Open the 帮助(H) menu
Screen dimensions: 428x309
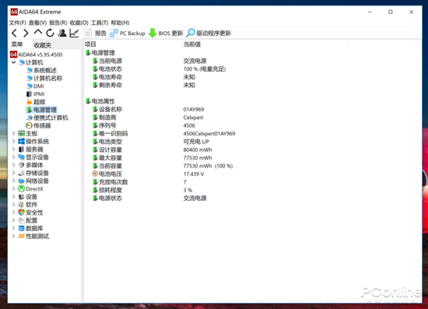(x=120, y=23)
